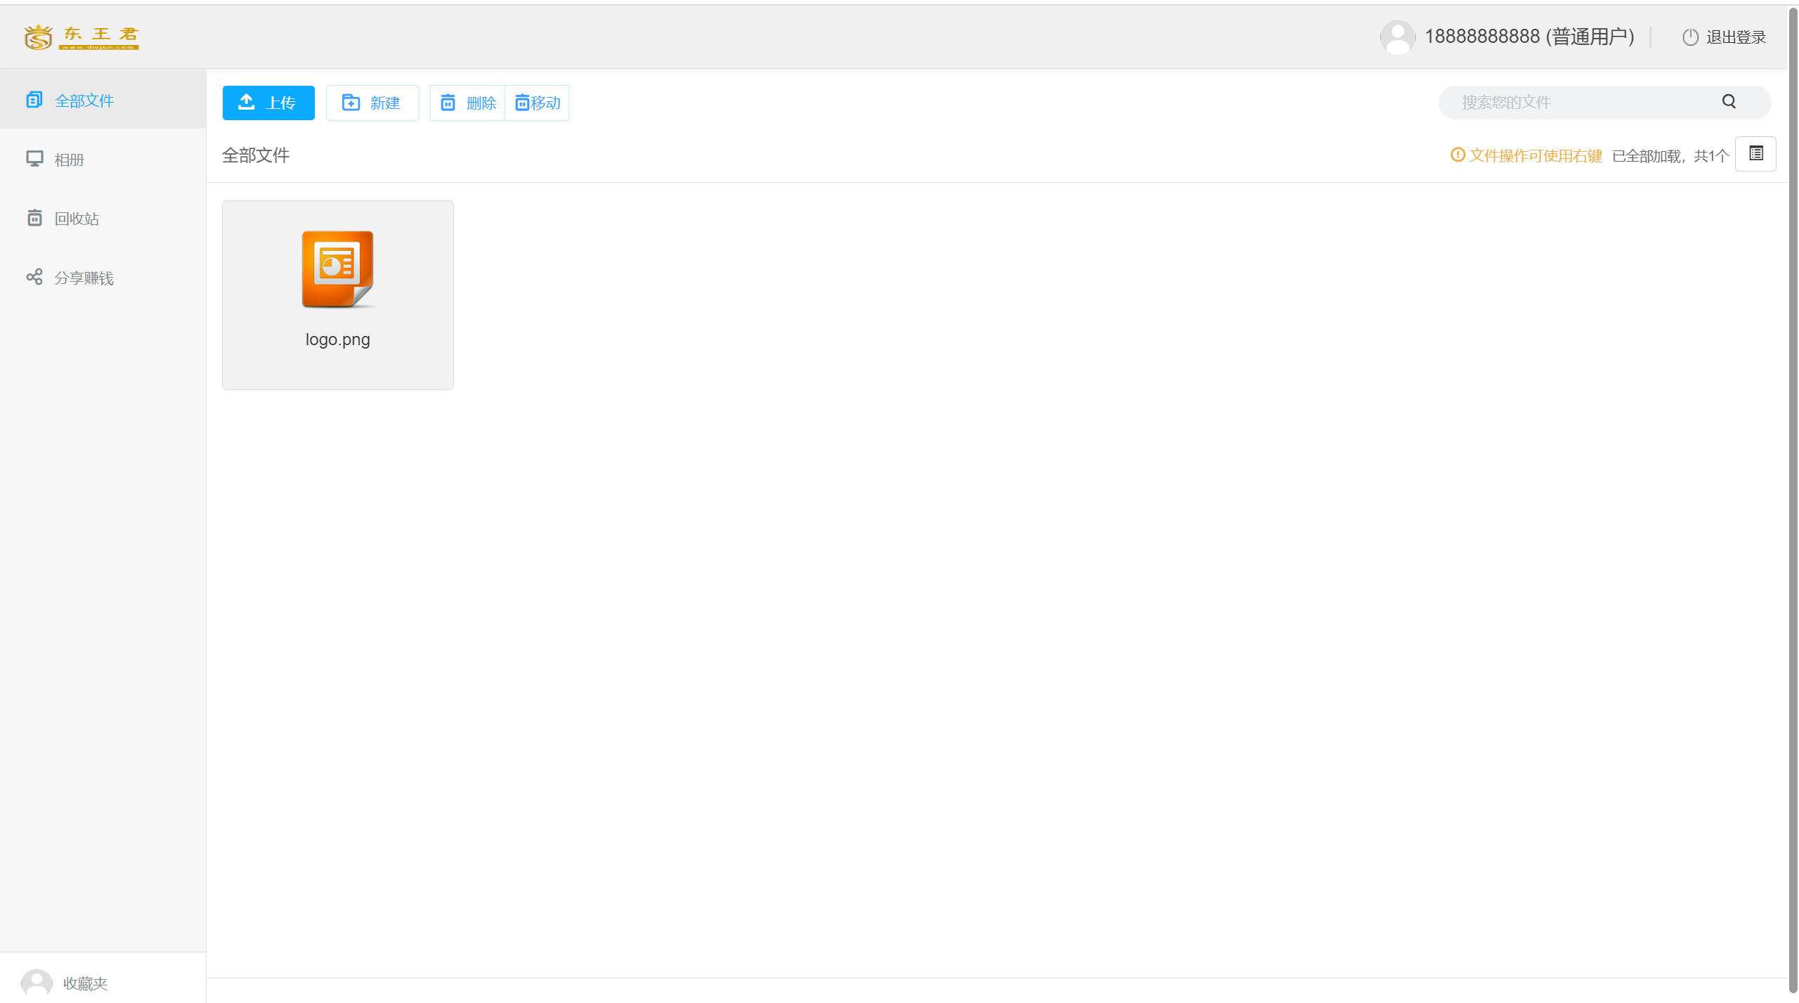The height and width of the screenshot is (1003, 1799).
Task: Click the 收藏夹 avatar icon
Action: pos(37,983)
